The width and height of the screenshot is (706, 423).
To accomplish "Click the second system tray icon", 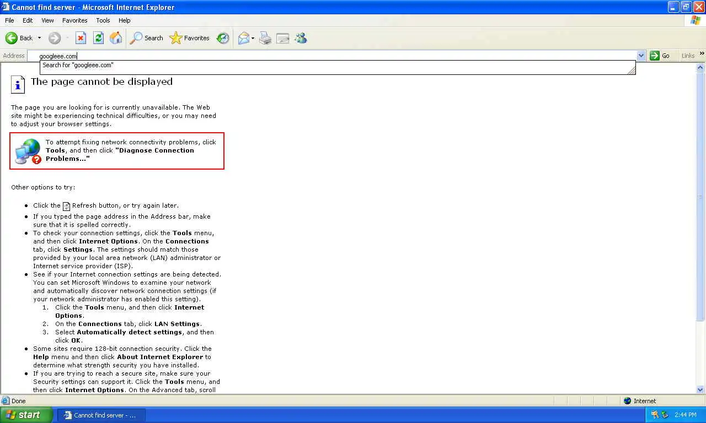I will point(665,415).
